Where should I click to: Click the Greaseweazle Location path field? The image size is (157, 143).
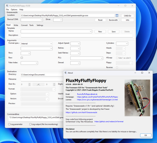67,16
